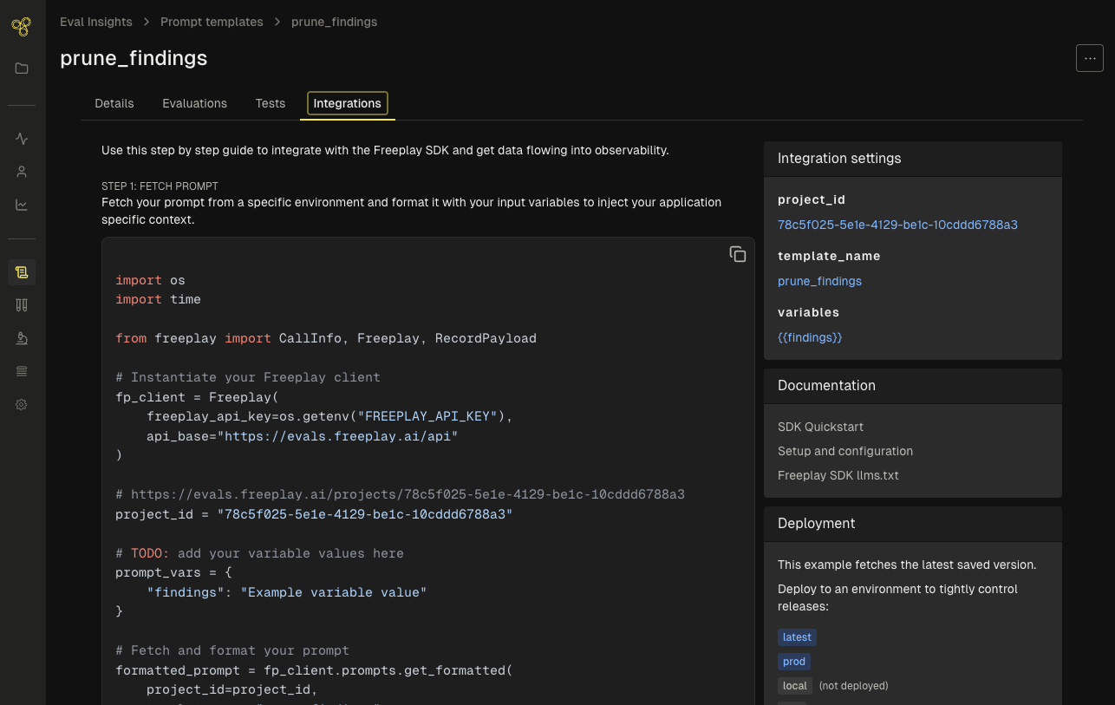
Task: Click the "import time" code line
Action: 158,299
